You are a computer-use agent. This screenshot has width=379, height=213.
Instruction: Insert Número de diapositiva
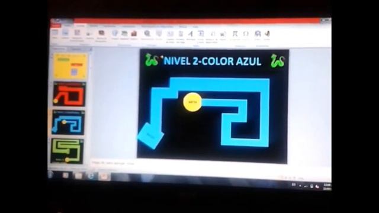[x=212, y=37]
